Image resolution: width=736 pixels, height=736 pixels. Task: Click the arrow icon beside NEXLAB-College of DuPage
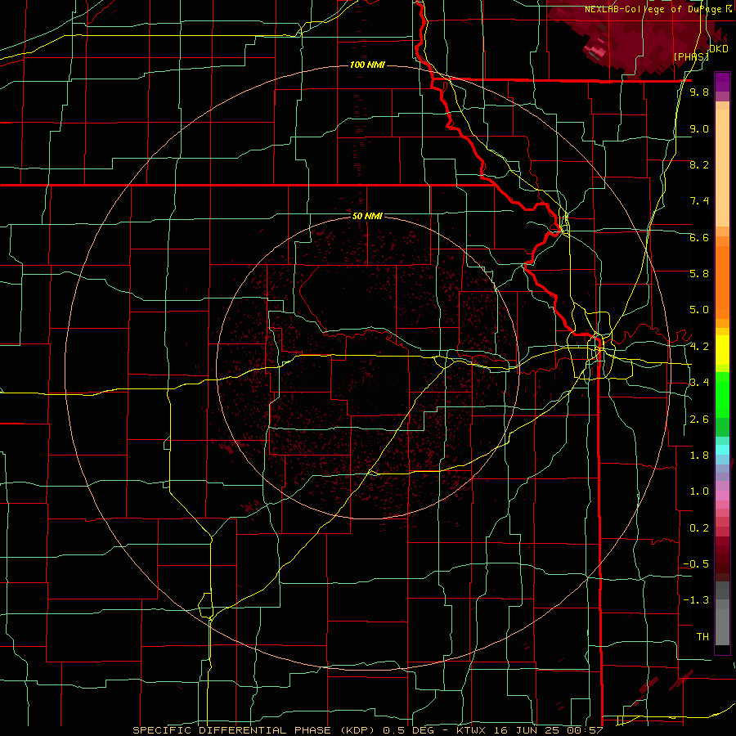click(729, 8)
